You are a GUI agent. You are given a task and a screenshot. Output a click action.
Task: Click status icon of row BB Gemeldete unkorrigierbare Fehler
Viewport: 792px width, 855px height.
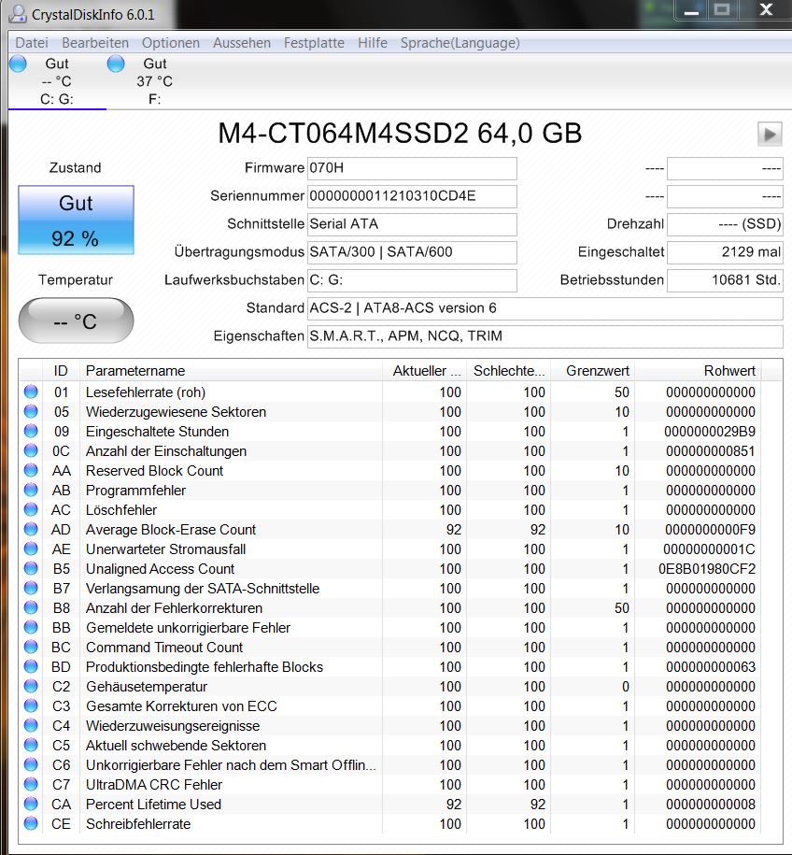(x=31, y=627)
